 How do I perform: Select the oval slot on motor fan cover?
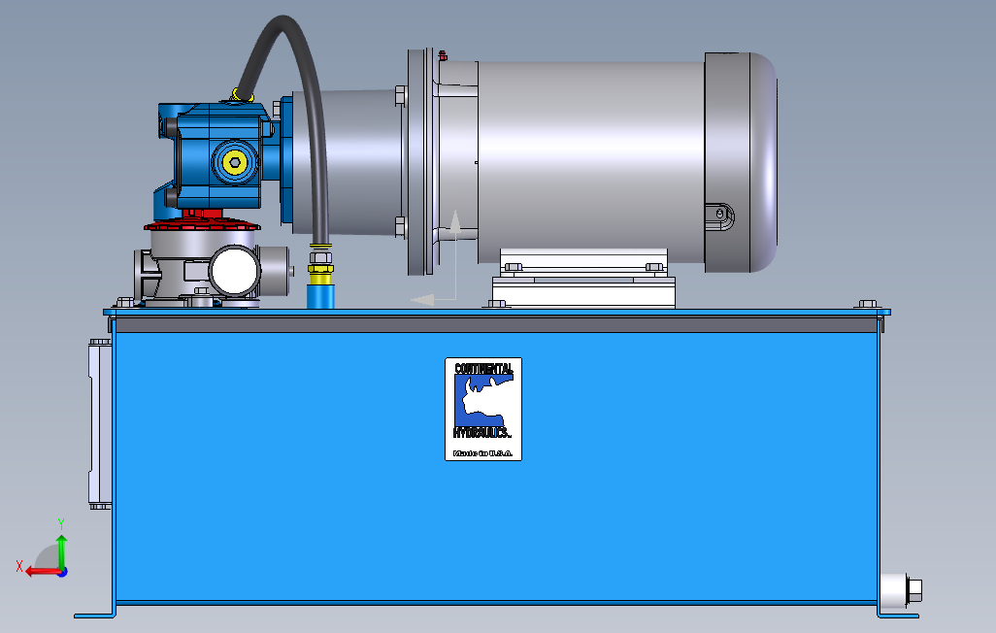coord(719,216)
